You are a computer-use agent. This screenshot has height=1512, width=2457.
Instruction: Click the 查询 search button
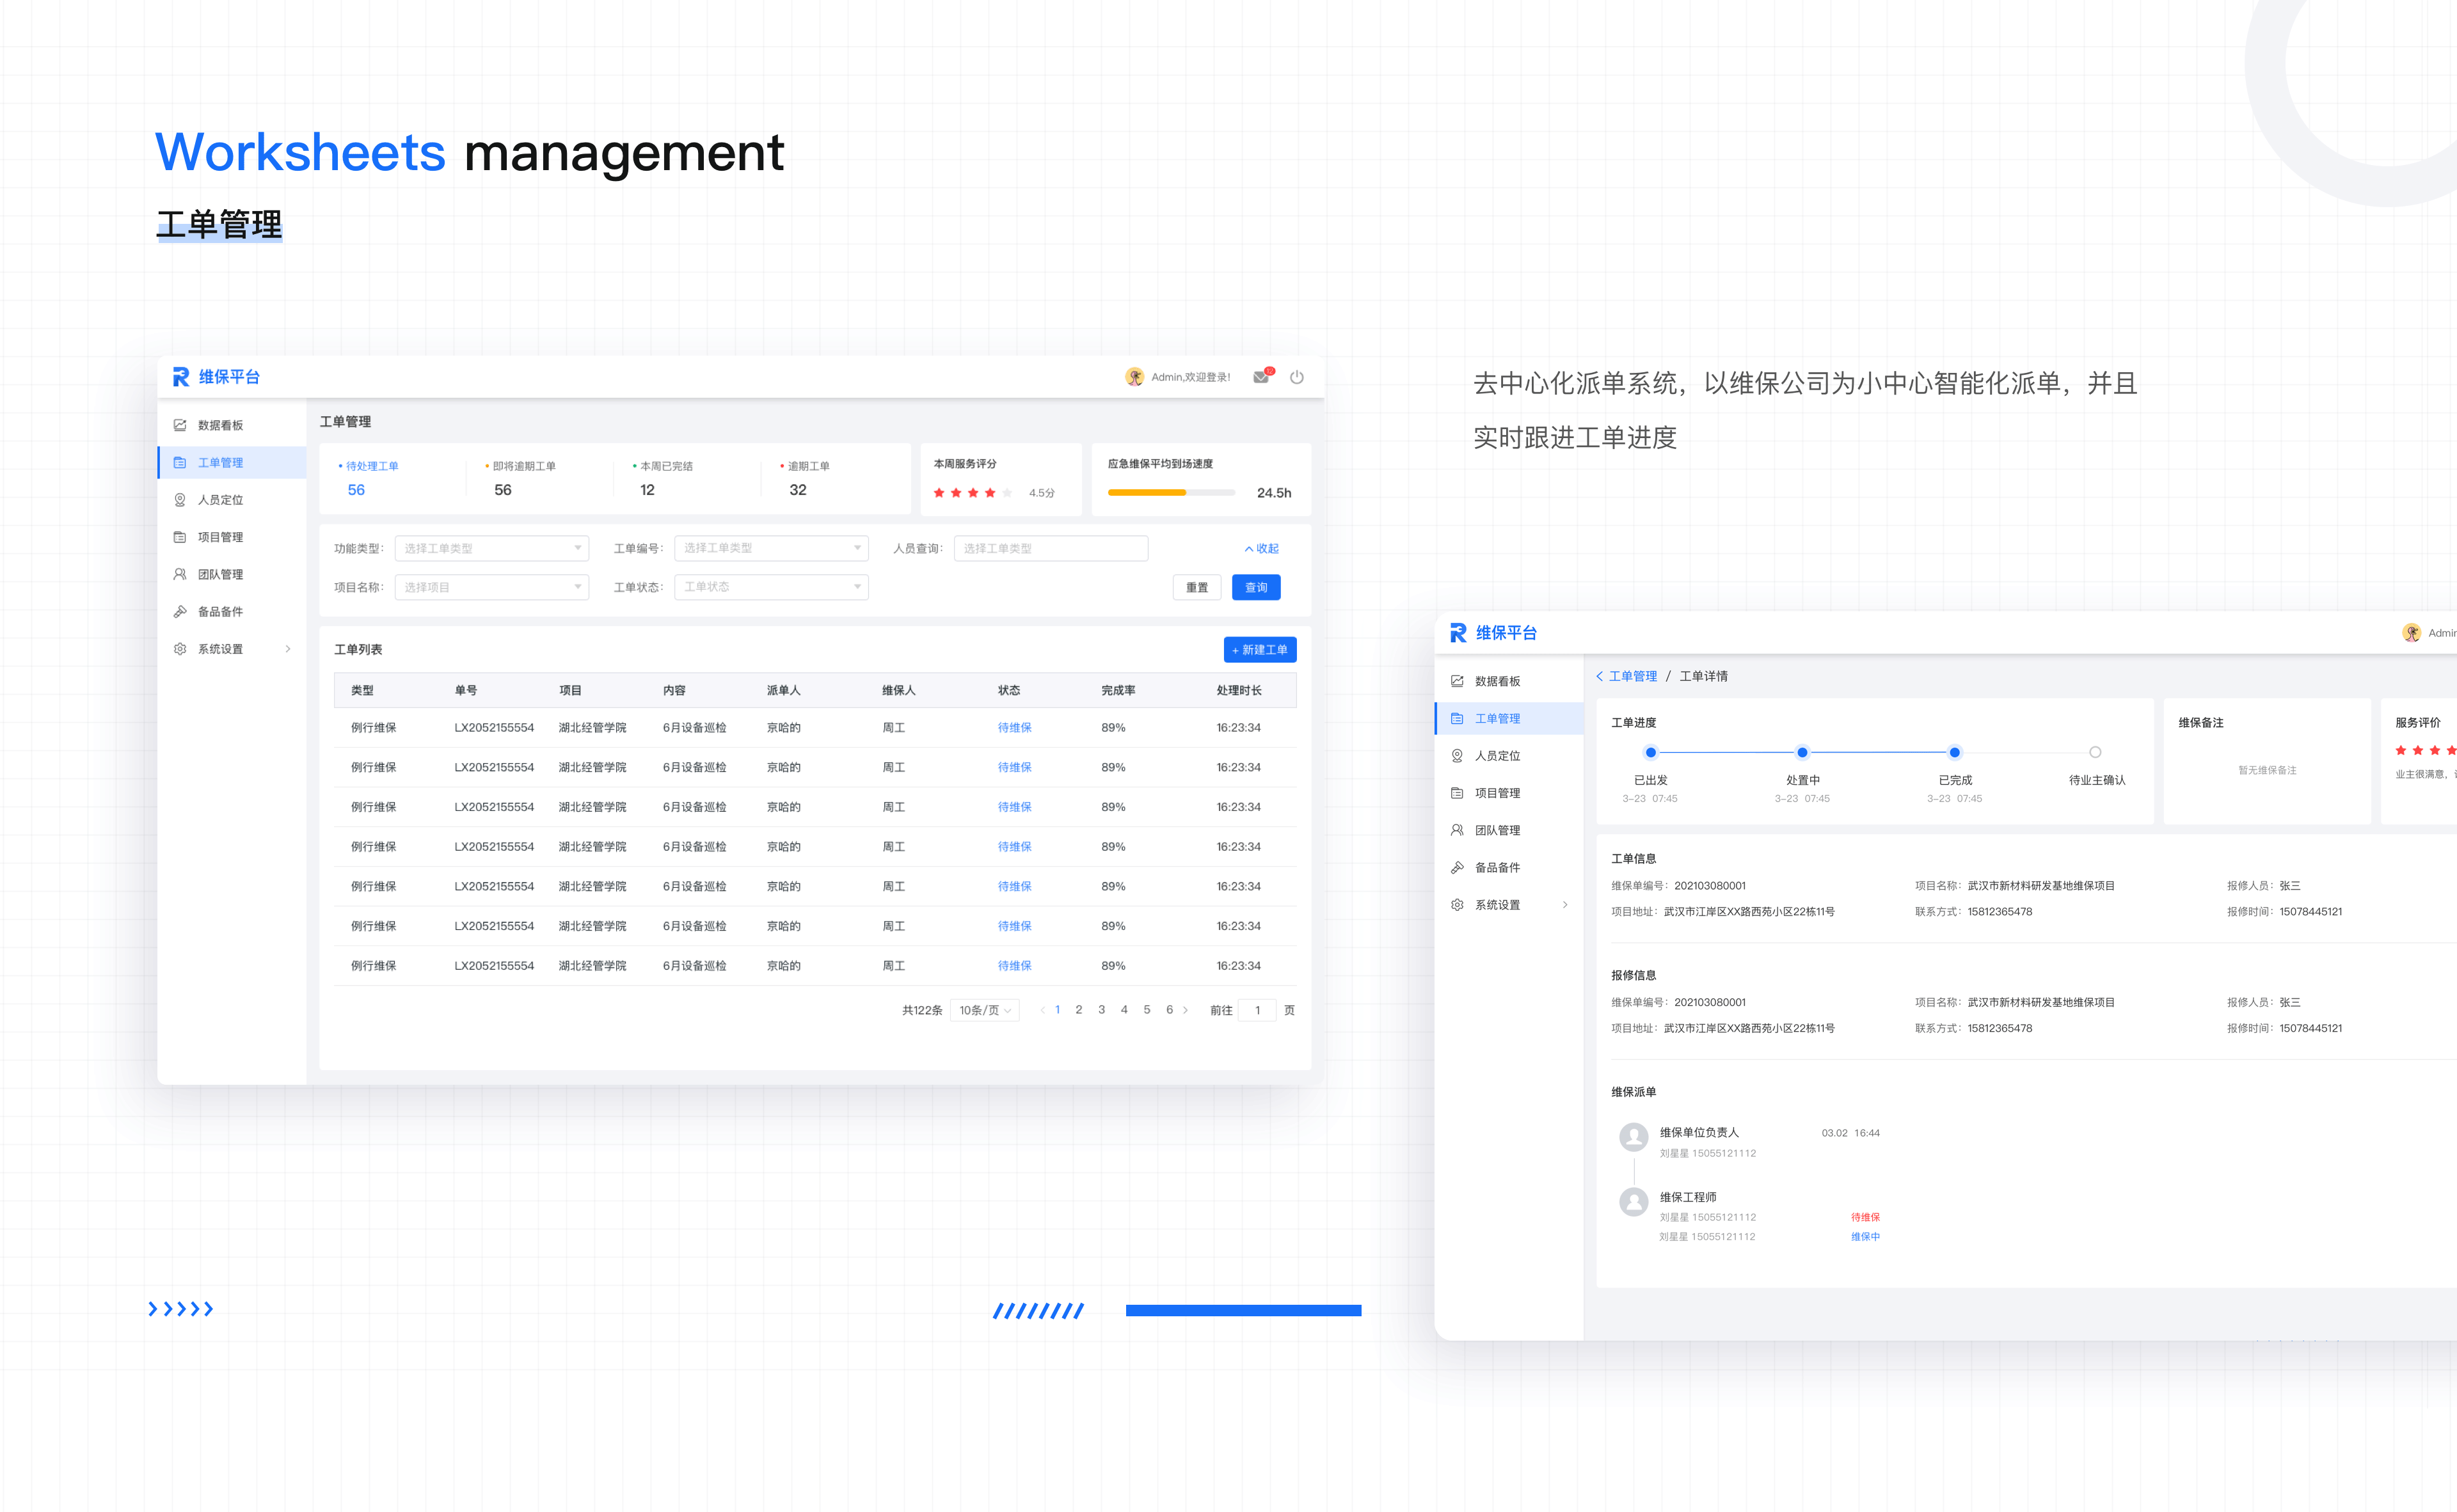coord(1257,587)
